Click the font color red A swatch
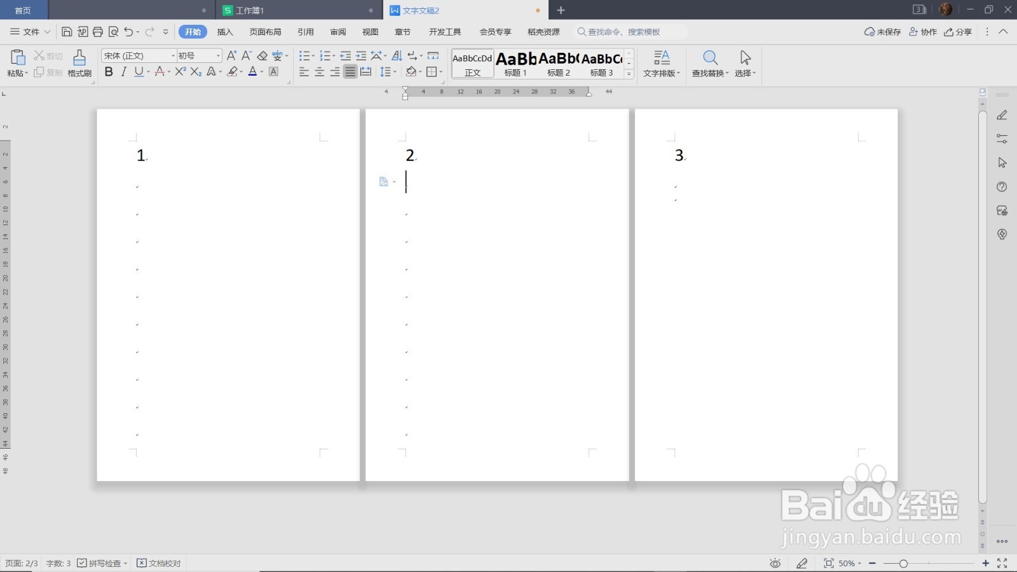Viewport: 1017px width, 572px height. 252,72
